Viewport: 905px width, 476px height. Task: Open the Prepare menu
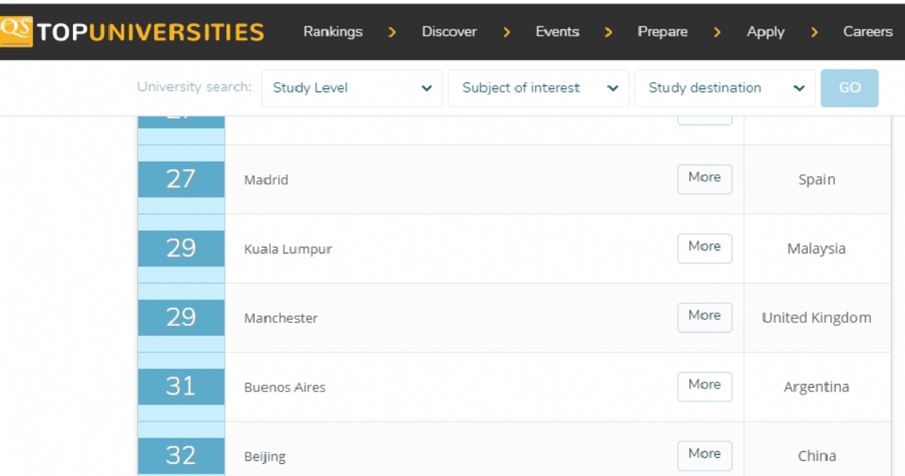tap(662, 32)
